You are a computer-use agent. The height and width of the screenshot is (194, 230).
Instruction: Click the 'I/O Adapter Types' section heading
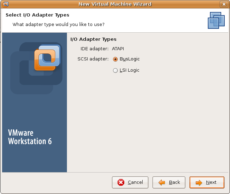click(x=93, y=39)
